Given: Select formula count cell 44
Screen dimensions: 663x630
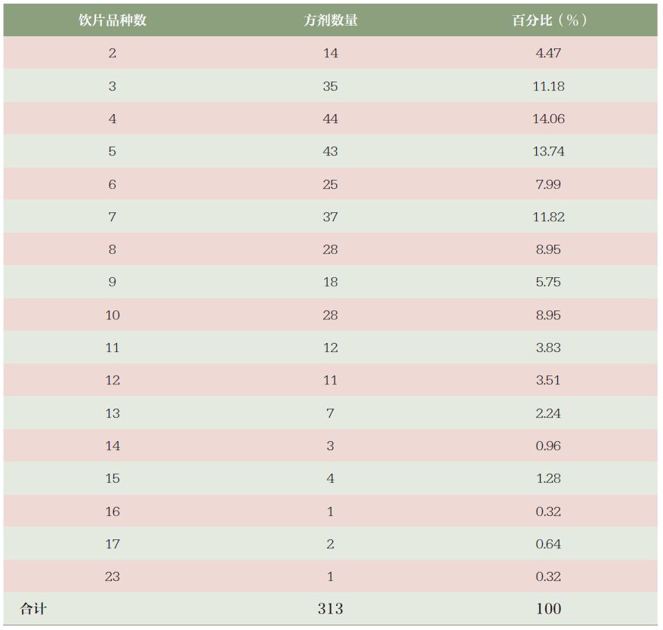Looking at the screenshot, I should [331, 119].
